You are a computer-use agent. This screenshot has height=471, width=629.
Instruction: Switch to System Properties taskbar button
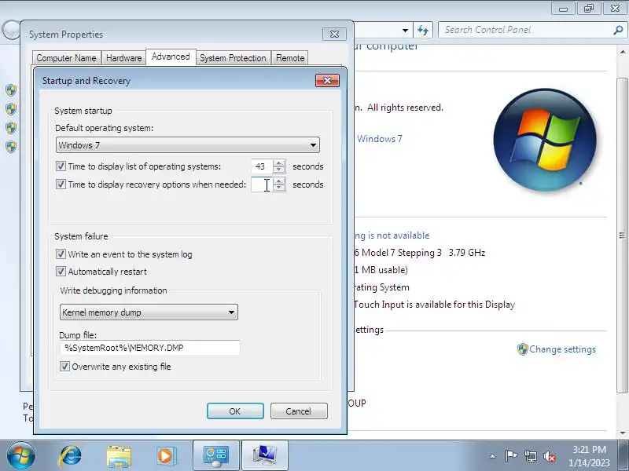pos(265,456)
